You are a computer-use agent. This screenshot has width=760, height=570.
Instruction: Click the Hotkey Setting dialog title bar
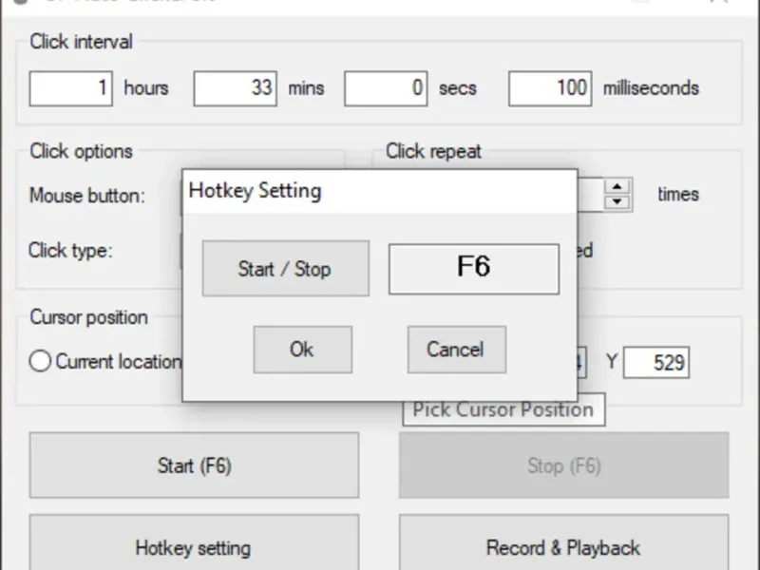pos(380,191)
